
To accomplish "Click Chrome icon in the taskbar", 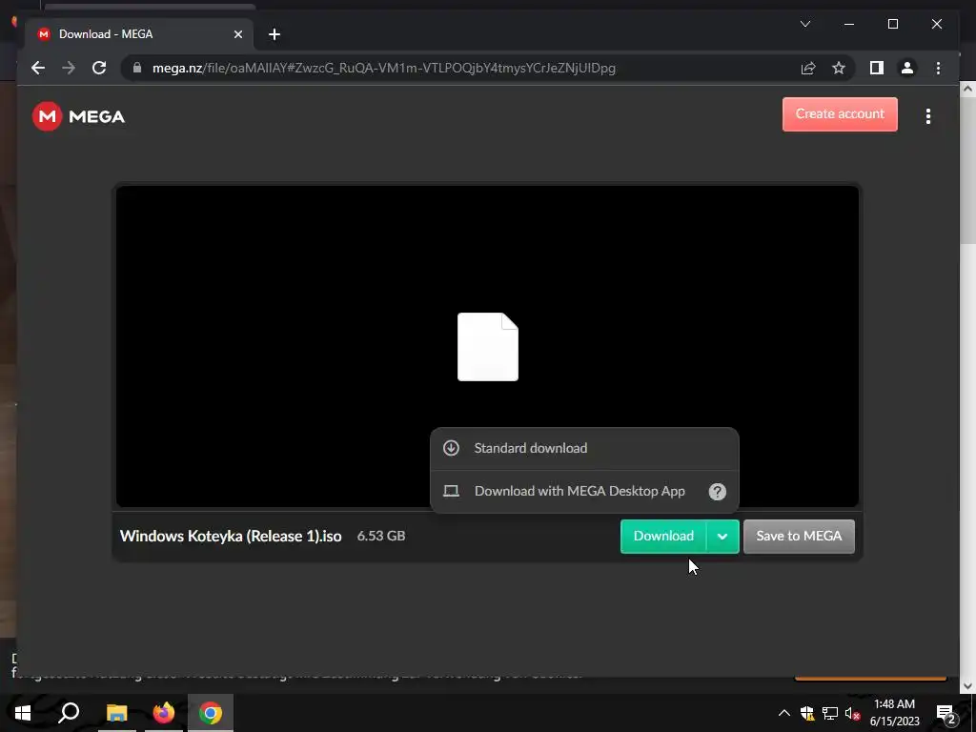I will [x=211, y=713].
